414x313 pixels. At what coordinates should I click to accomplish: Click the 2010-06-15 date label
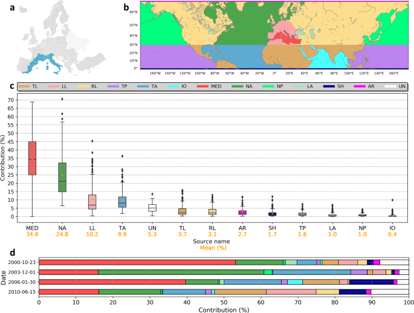click(22, 292)
